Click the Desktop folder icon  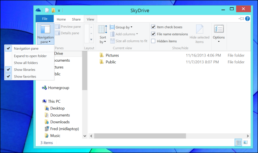click(47, 108)
